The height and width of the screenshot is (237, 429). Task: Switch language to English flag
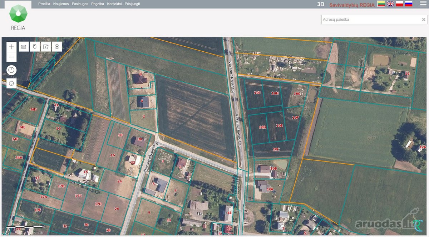[390, 4]
